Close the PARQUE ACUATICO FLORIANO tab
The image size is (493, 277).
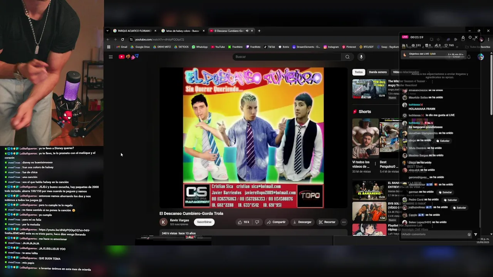[x=155, y=31]
